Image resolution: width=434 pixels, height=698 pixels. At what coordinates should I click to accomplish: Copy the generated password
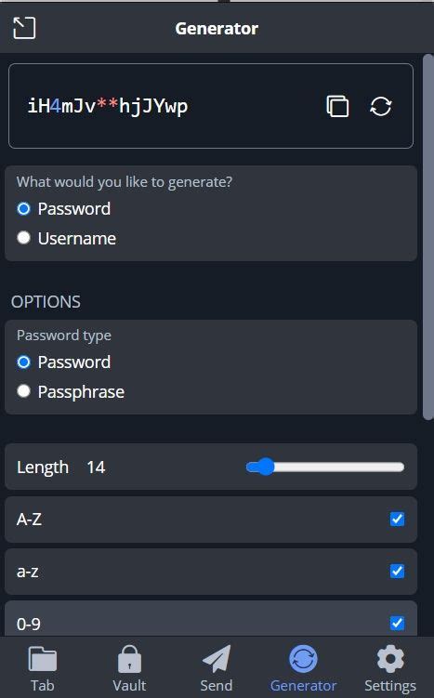coord(337,106)
